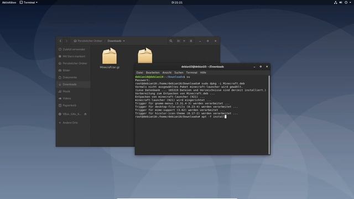Open the Hilfe menu in Terminal
The height and width of the screenshot is (199, 354).
(x=203, y=72)
